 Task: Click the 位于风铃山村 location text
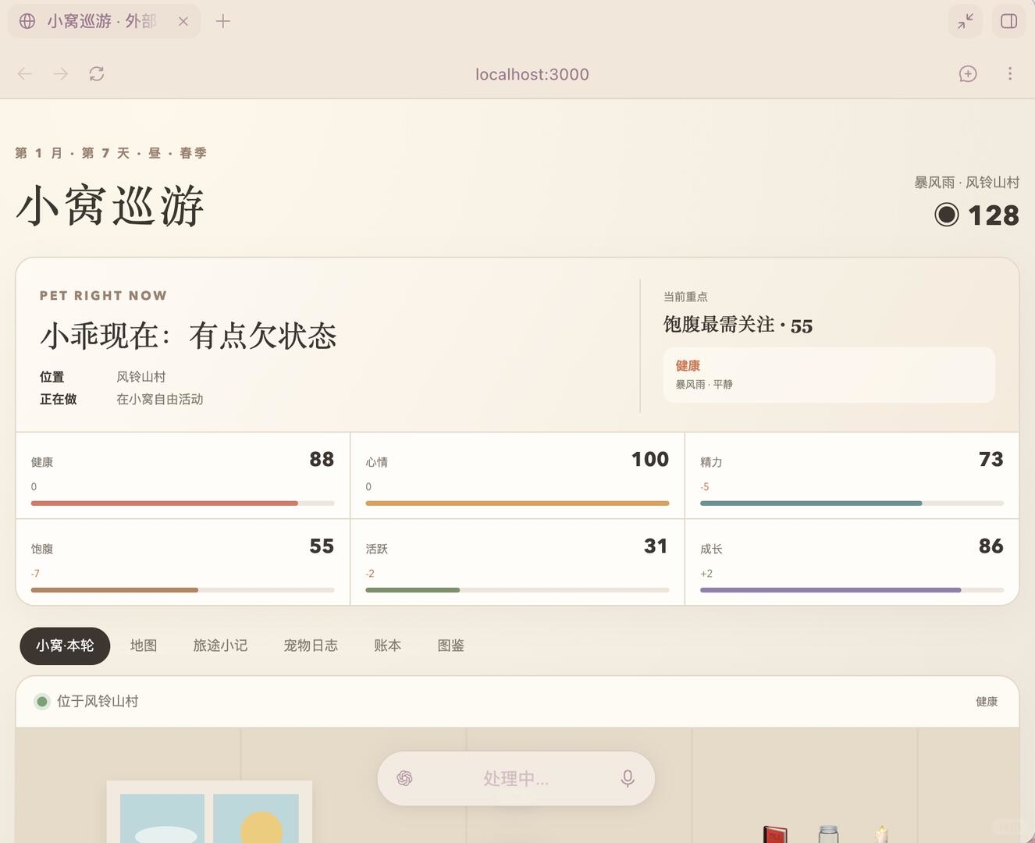[98, 701]
